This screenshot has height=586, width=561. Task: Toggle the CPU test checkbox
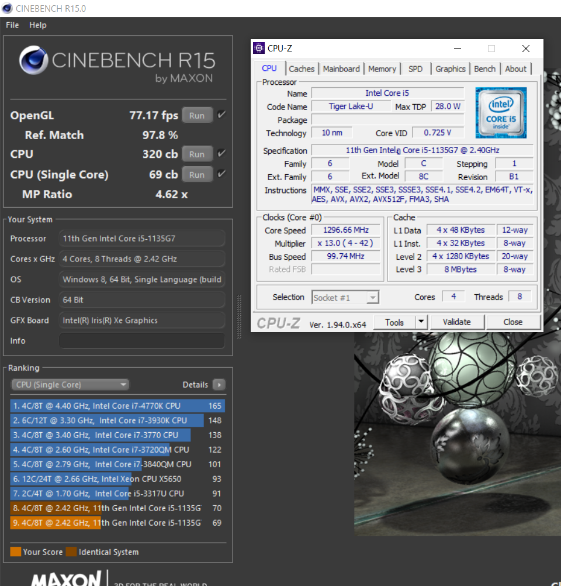coord(221,153)
